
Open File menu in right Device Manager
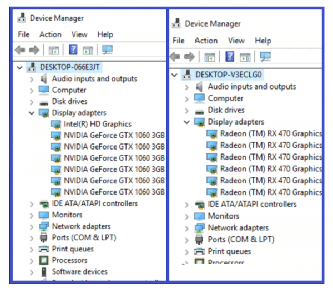(178, 41)
